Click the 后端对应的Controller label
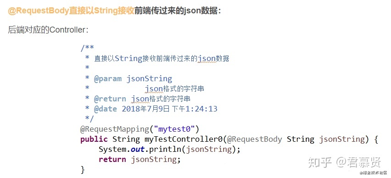The image size is (391, 178). 48,30
